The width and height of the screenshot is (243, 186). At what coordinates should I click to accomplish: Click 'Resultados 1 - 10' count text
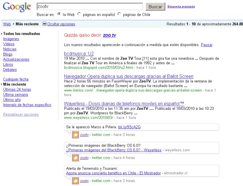pyautogui.click(x=181, y=24)
